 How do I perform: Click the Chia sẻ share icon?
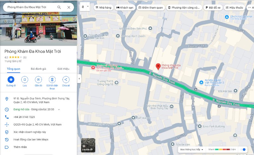pos(66,80)
